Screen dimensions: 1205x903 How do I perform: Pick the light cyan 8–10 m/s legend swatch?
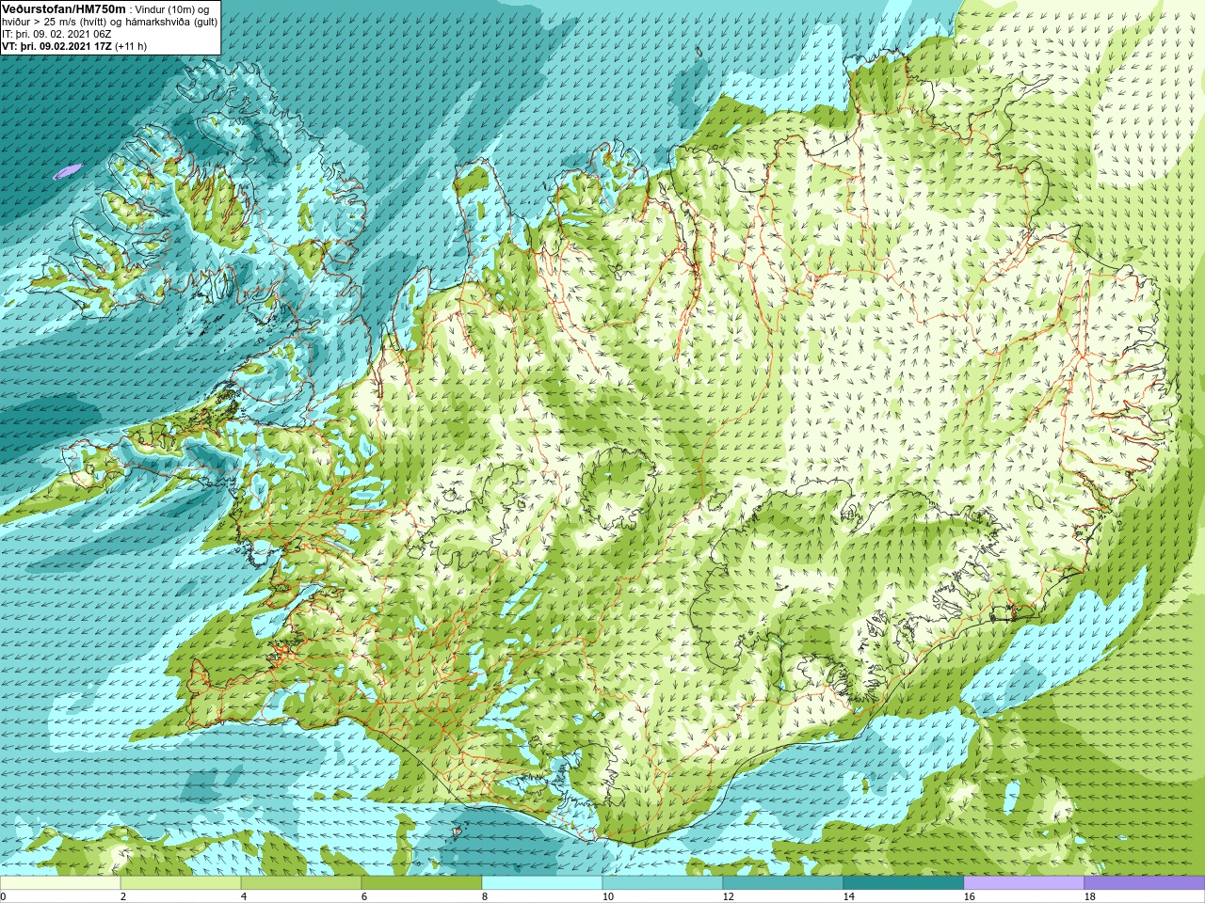(x=542, y=883)
